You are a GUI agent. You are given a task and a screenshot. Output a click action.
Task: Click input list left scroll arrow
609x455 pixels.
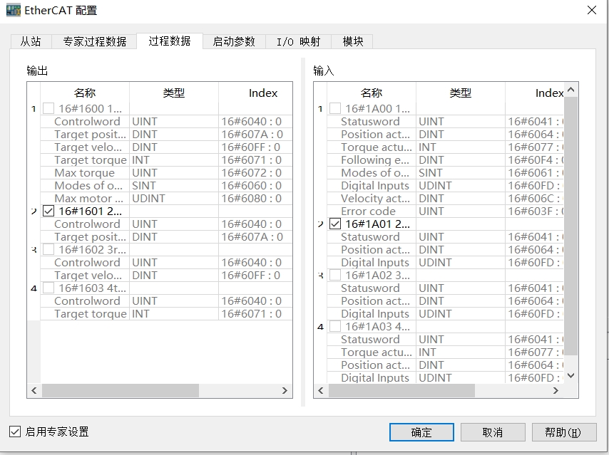(320, 390)
